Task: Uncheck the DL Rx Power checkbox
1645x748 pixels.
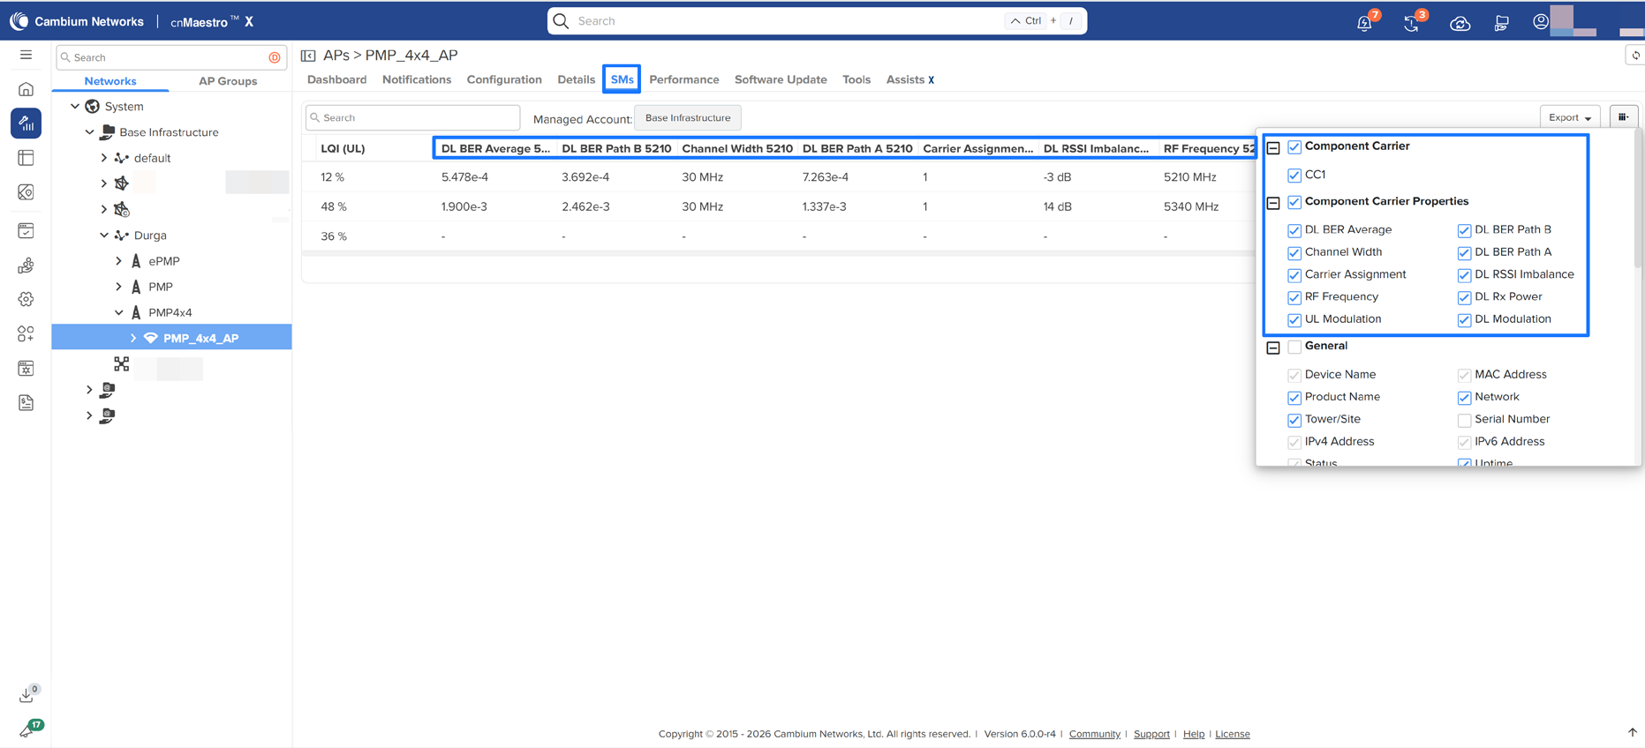Action: click(1464, 298)
